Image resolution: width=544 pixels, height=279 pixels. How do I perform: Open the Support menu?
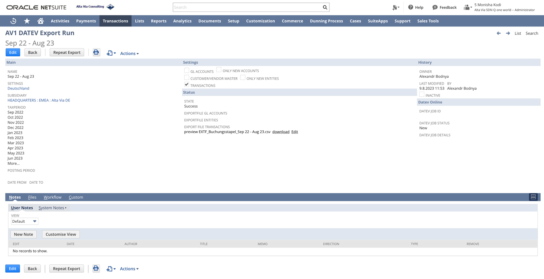[x=403, y=21]
